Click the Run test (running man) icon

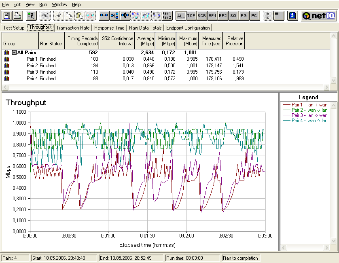click(31, 16)
